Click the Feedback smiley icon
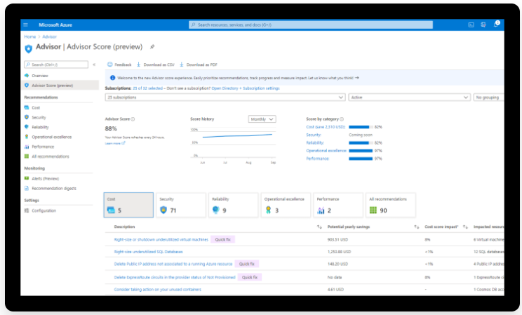Screen dimensions: 522x315 click(x=110, y=64)
